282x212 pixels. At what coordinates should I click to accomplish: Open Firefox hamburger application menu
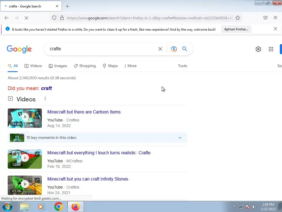275,18
